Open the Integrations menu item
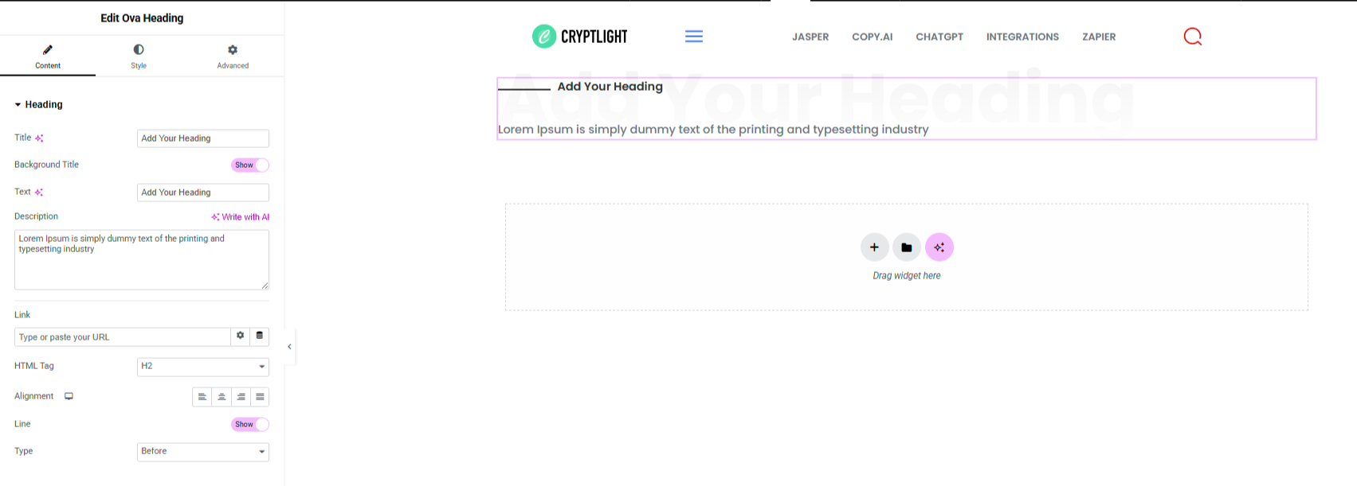This screenshot has width=1357, height=486. (1022, 37)
